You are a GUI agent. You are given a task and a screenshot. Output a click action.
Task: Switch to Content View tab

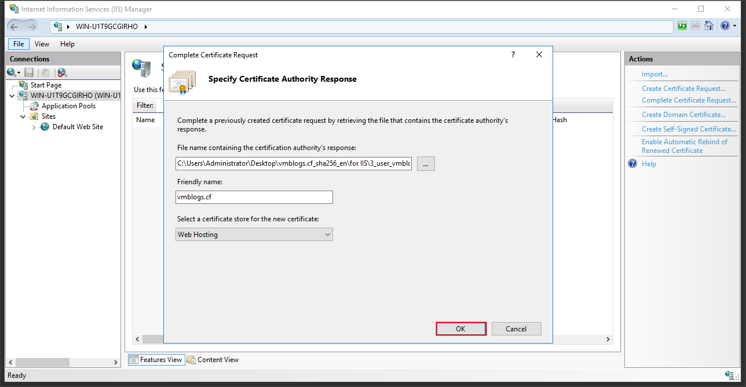[213, 360]
